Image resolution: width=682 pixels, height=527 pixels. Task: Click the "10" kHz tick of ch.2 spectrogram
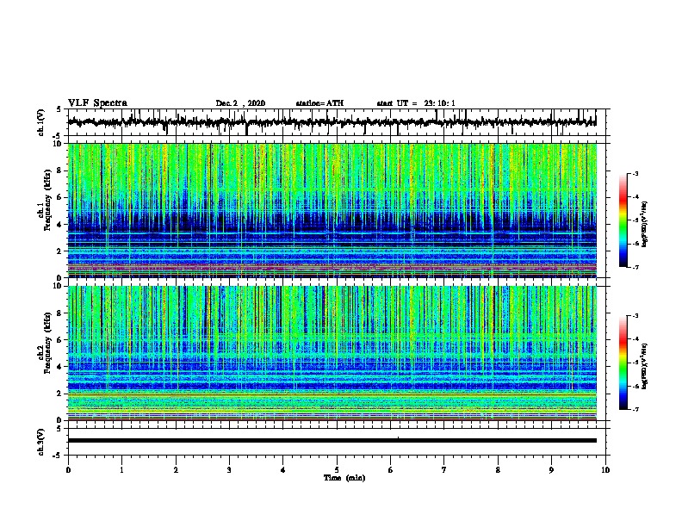(x=59, y=286)
